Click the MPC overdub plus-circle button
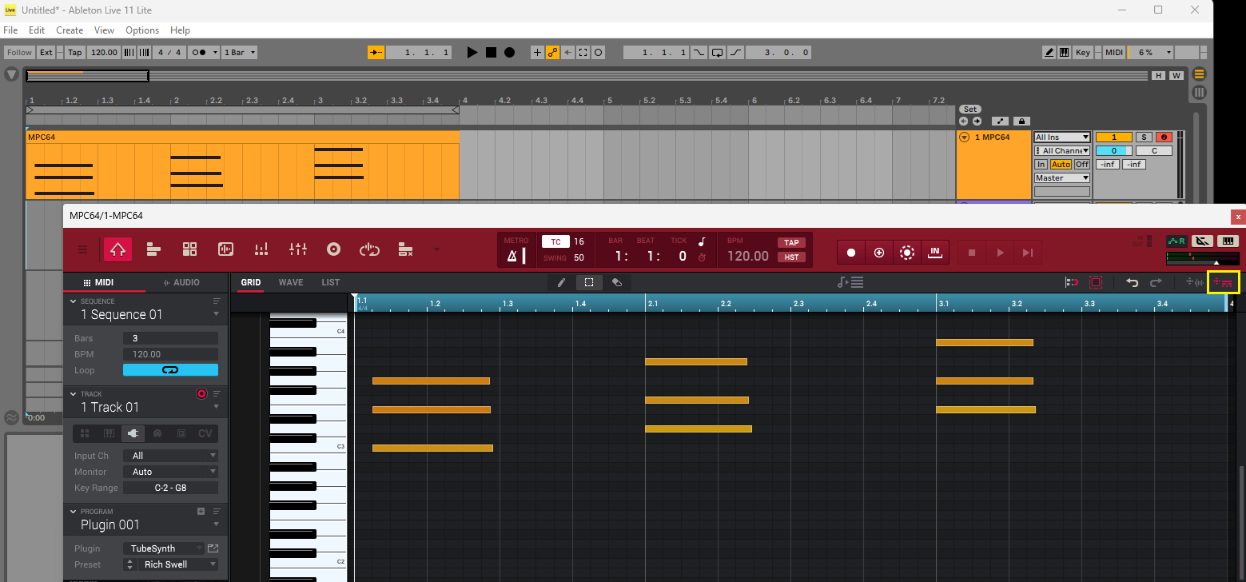This screenshot has height=582, width=1246. click(879, 253)
